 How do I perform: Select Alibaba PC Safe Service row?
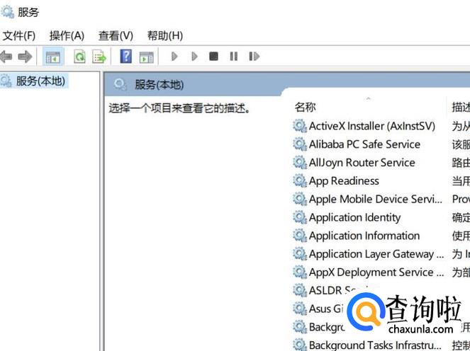click(364, 144)
